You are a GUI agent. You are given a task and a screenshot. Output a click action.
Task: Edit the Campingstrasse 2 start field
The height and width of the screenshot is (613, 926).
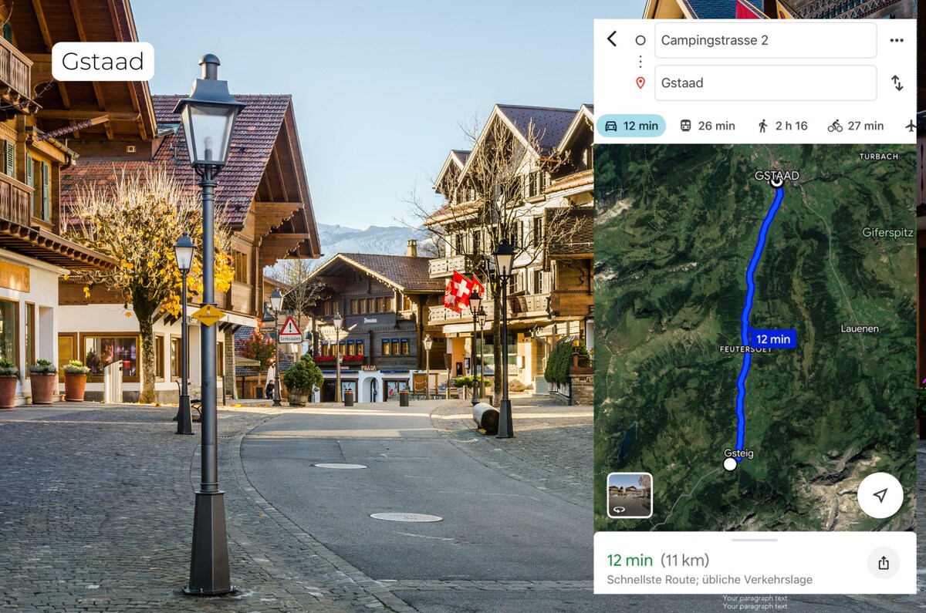pos(765,40)
